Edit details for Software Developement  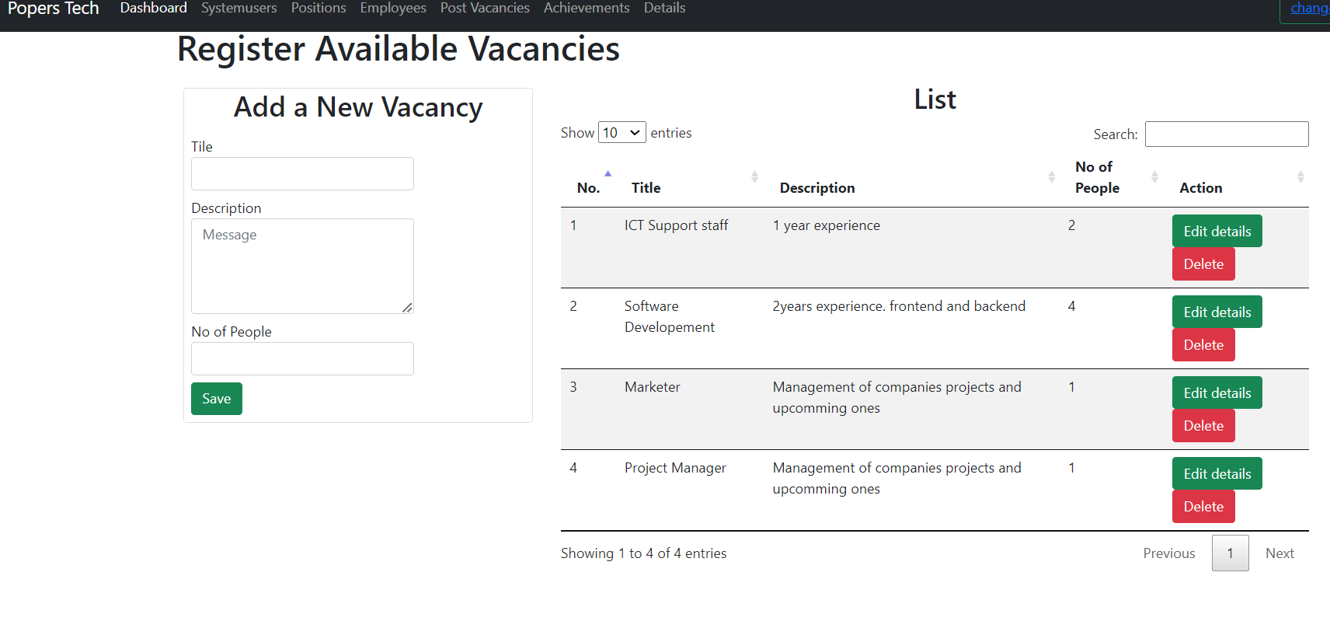tap(1217, 312)
